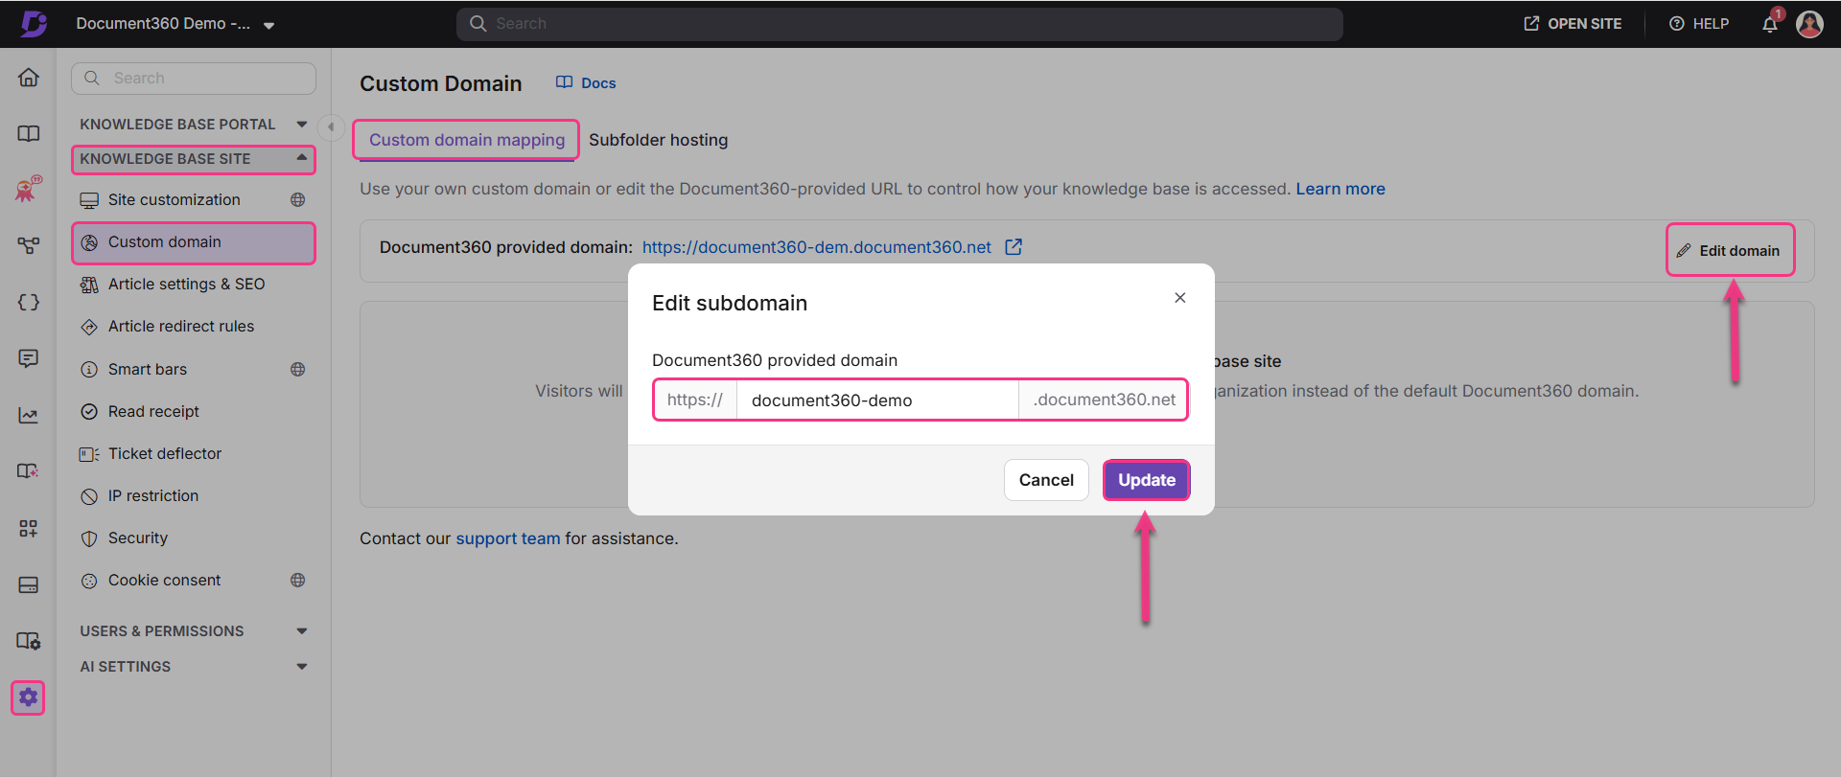Click the Document360 logo
This screenshot has width=1841, height=777.
tap(34, 24)
